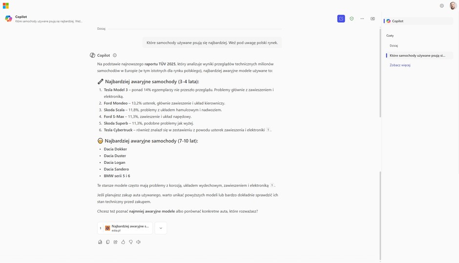Click the conversation vertical scrollbar
This screenshot has height=263, width=459.
pos(380,73)
